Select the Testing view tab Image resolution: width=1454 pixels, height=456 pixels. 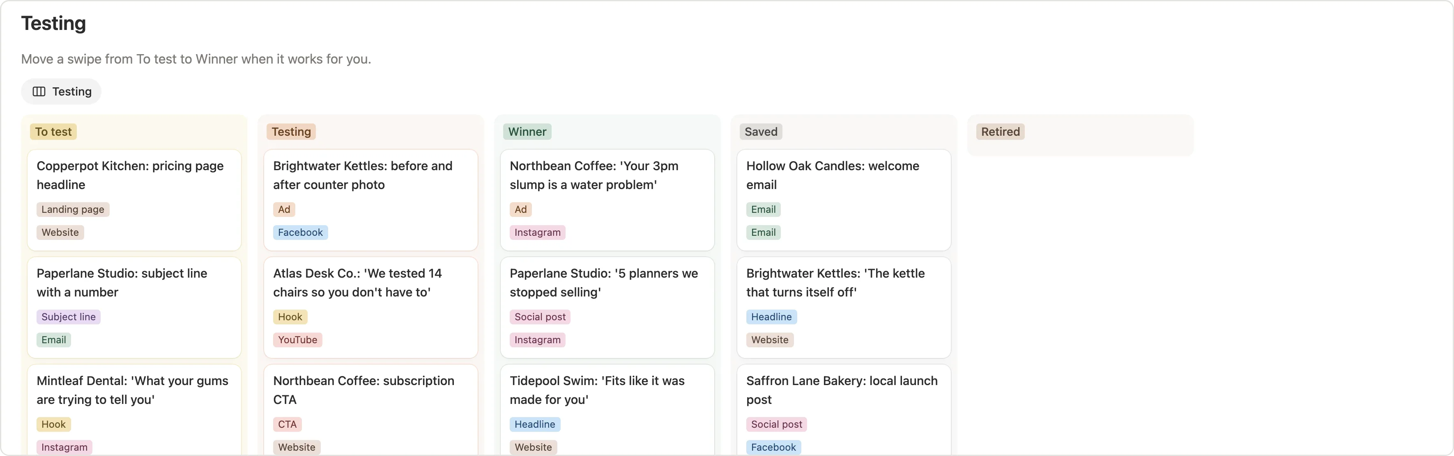[x=61, y=91]
